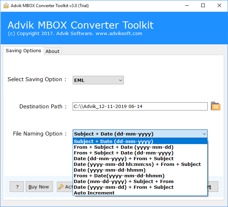
Task: Switch to the About tab
Action: [x=53, y=51]
